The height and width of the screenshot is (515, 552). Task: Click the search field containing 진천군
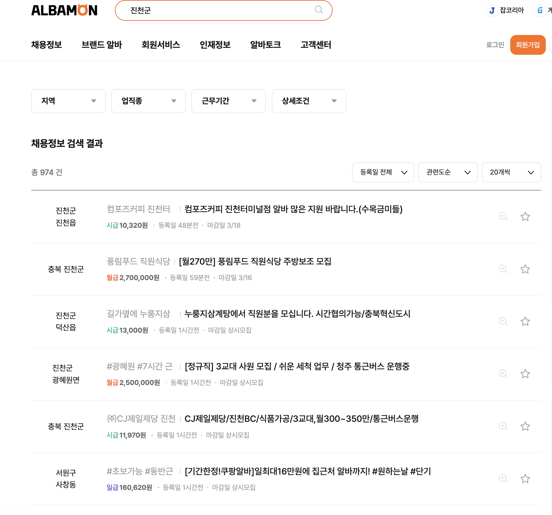pos(217,11)
